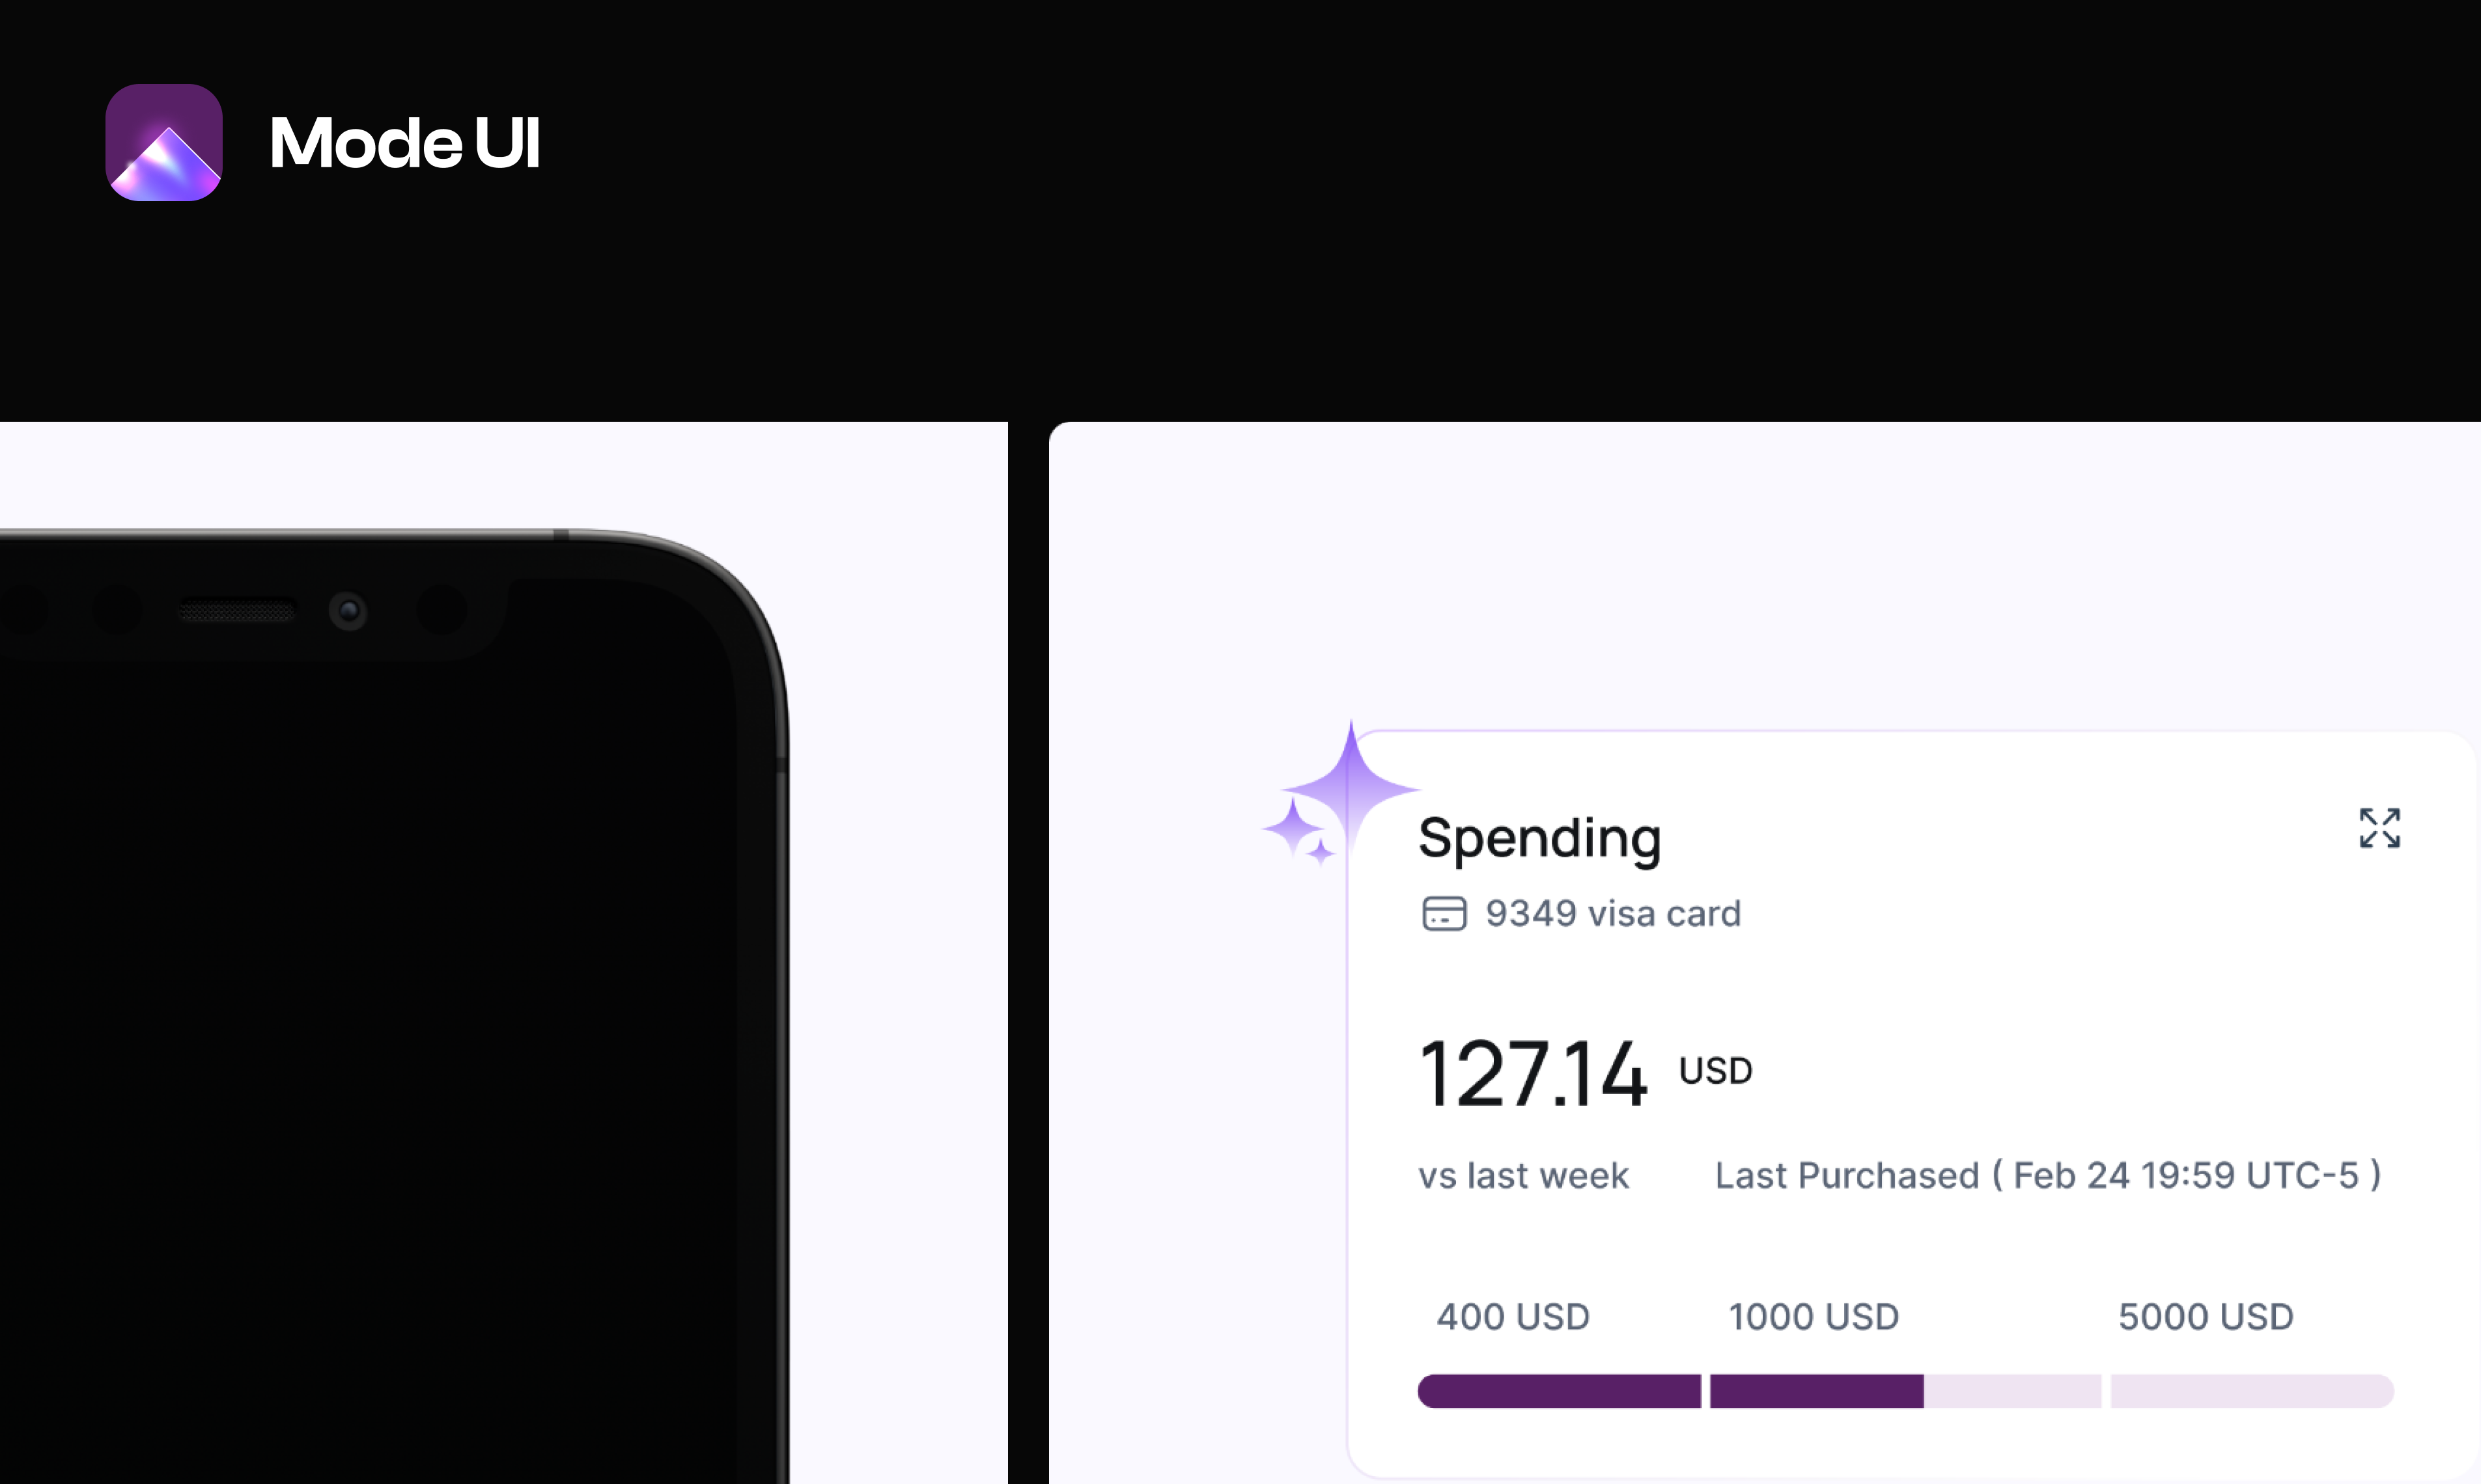Screen dimensions: 2481x1484
Task: Click the credit card icon beside 9349
Action: pos(1444,913)
